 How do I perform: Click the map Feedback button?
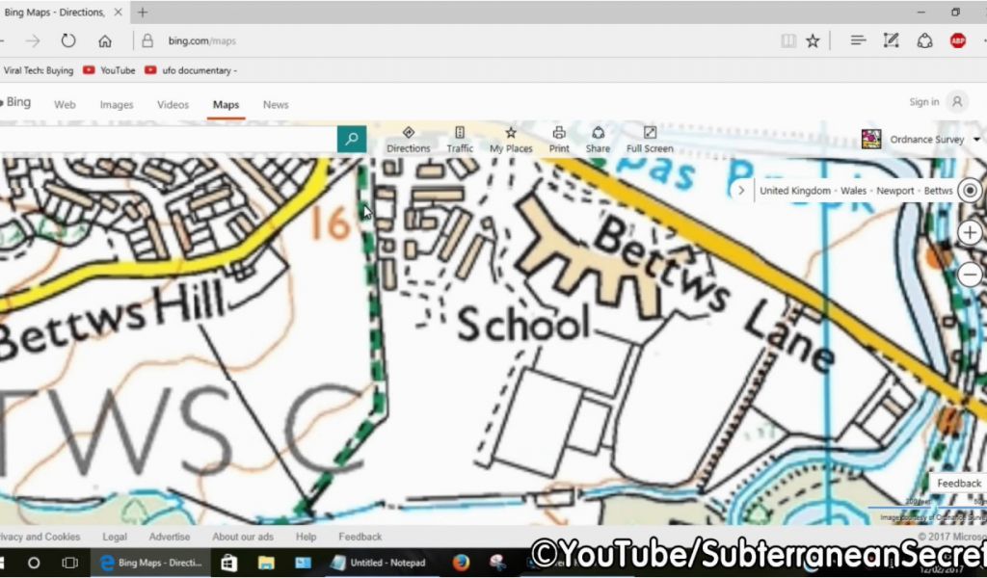point(959,483)
